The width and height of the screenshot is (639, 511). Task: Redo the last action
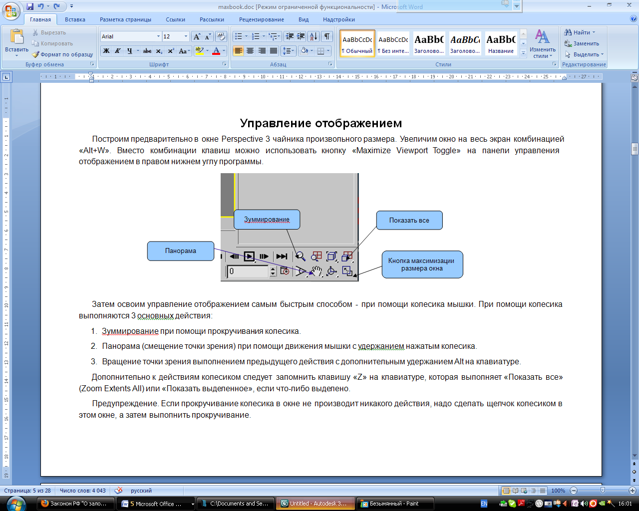coord(56,6)
